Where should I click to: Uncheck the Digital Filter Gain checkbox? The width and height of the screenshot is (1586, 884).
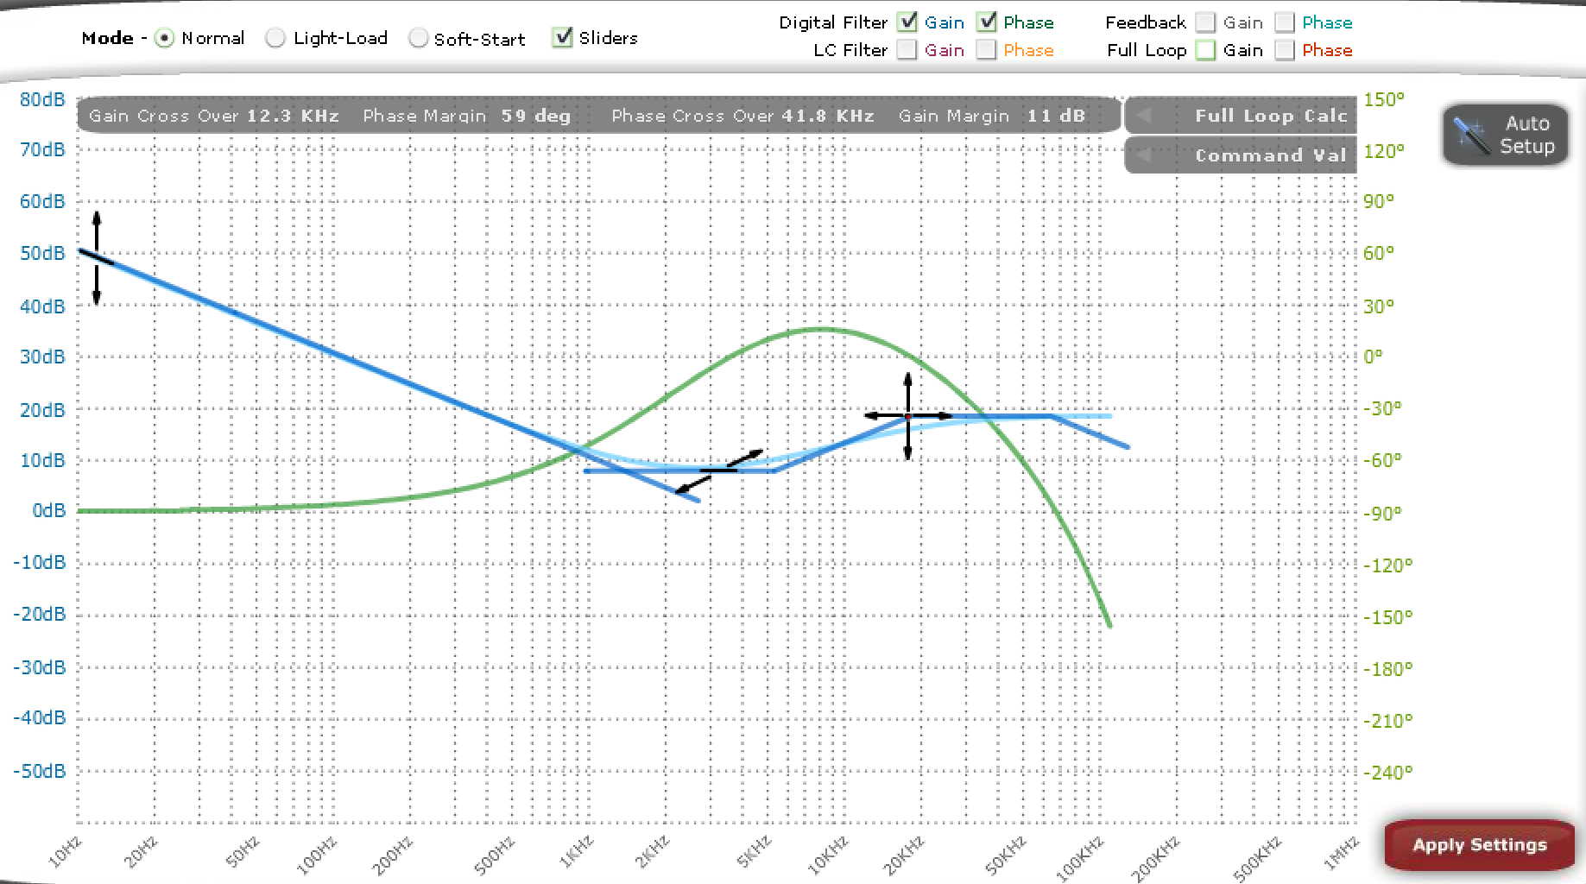click(907, 22)
